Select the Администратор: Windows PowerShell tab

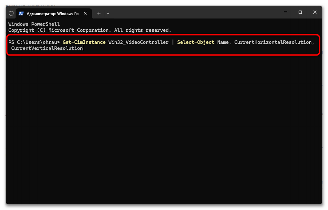pos(54,13)
